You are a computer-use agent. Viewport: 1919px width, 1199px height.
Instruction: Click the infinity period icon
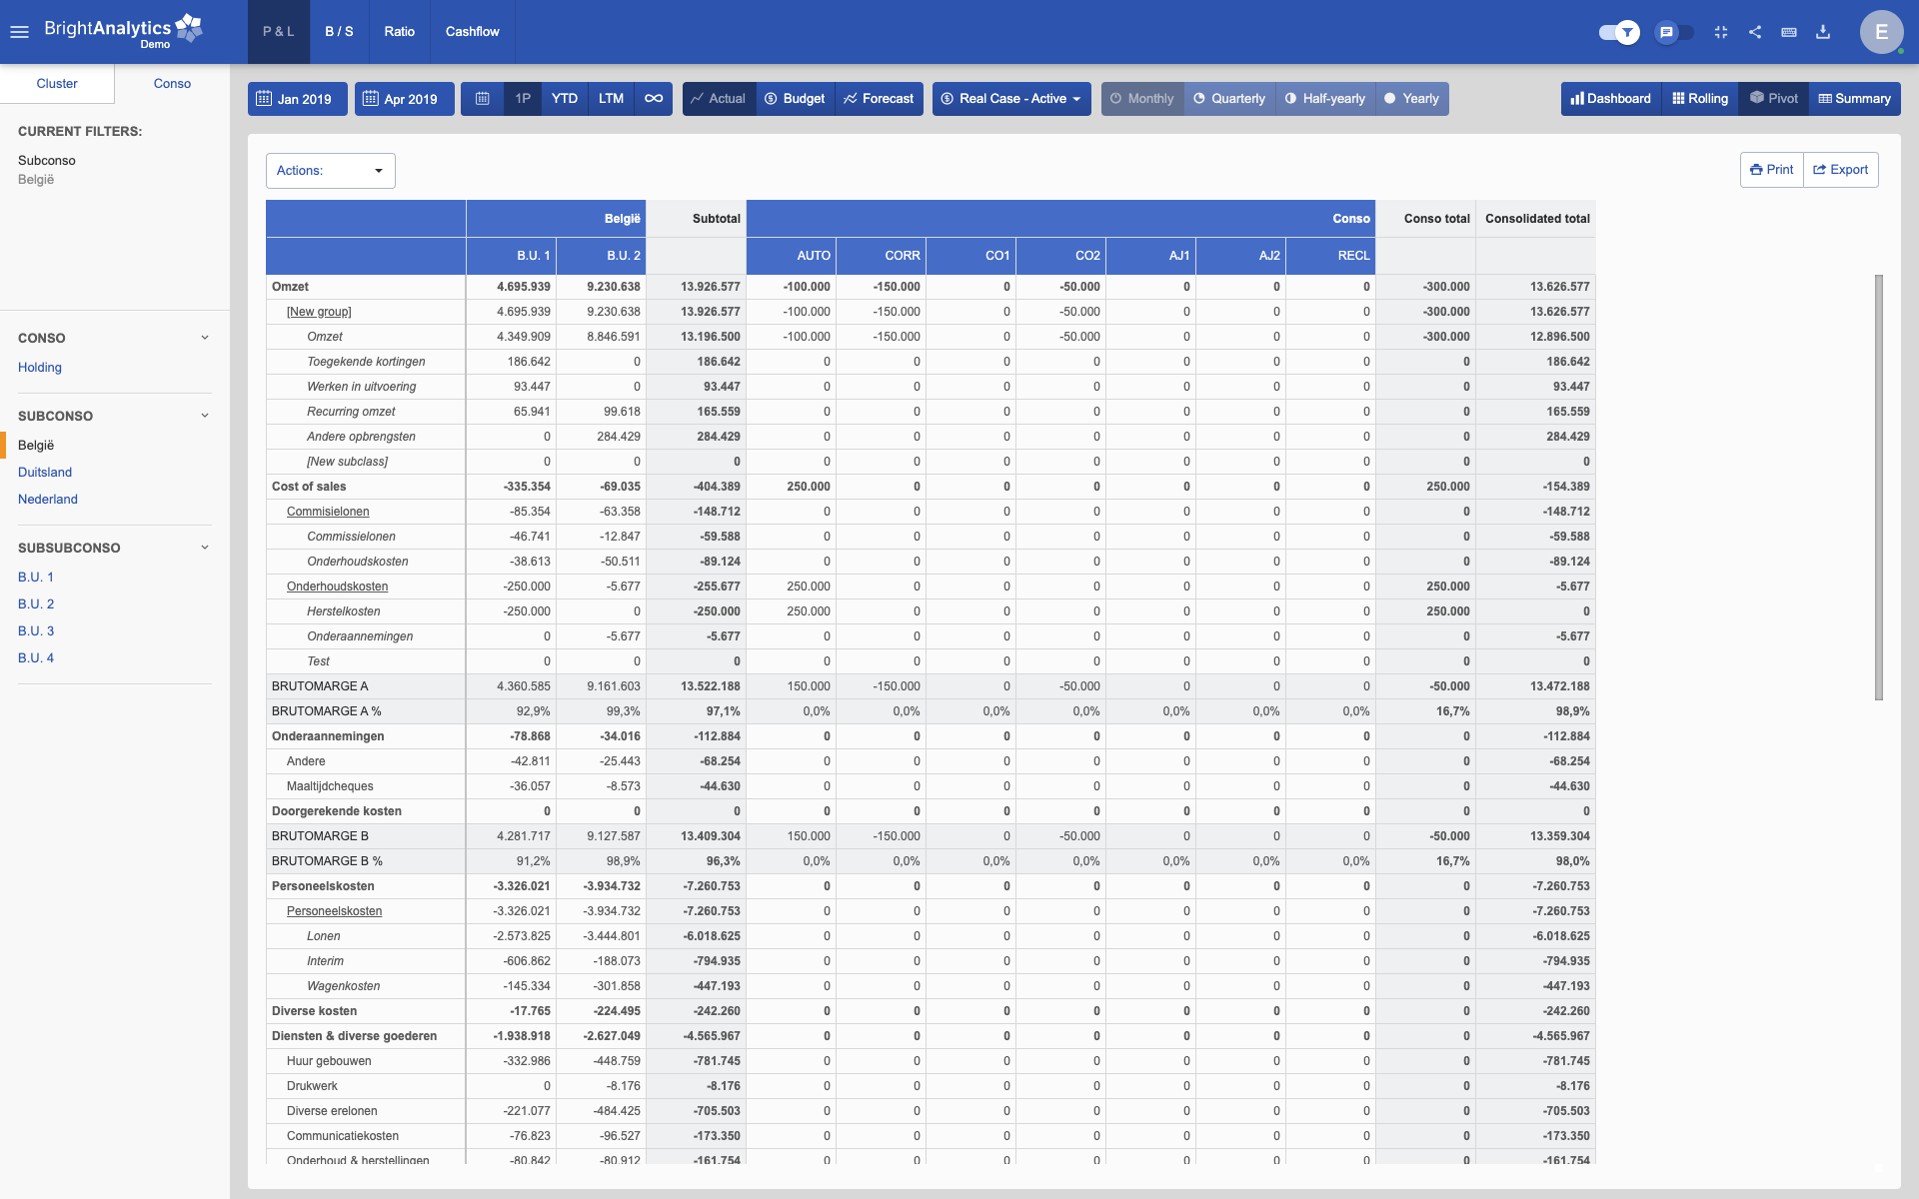coord(654,99)
